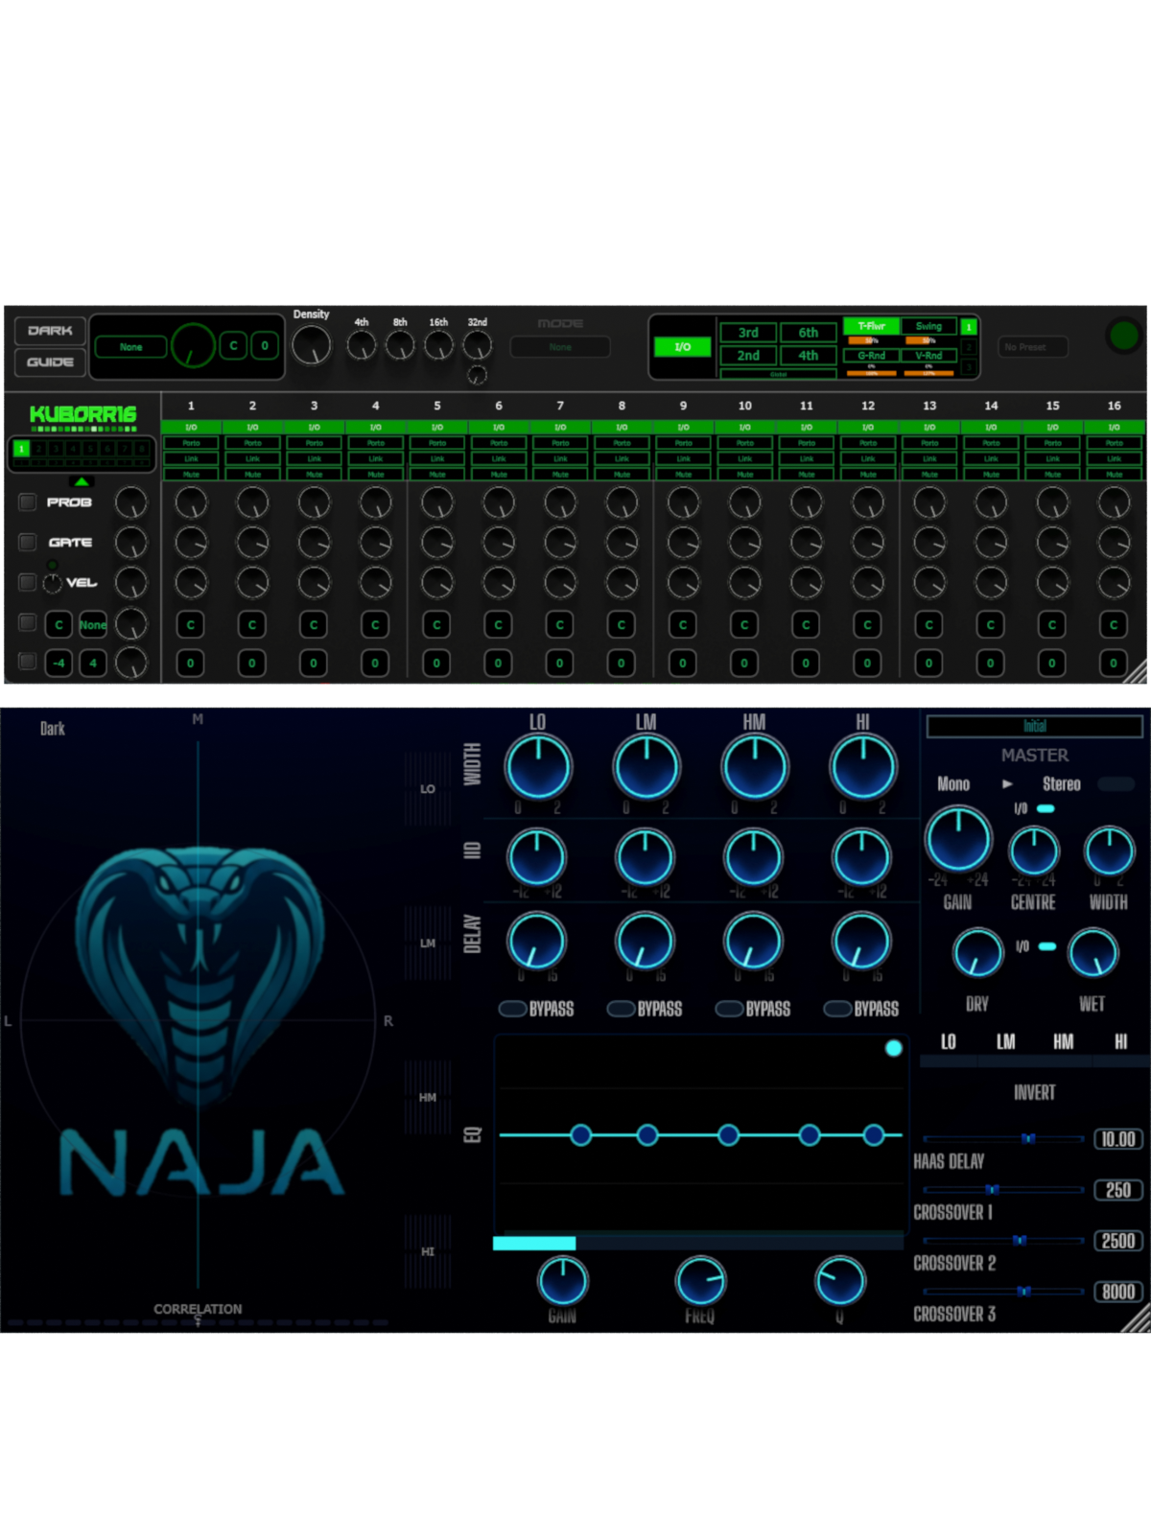Image resolution: width=1151 pixels, height=1515 pixels.
Task: Click the Wet level knob
Action: (x=1092, y=953)
